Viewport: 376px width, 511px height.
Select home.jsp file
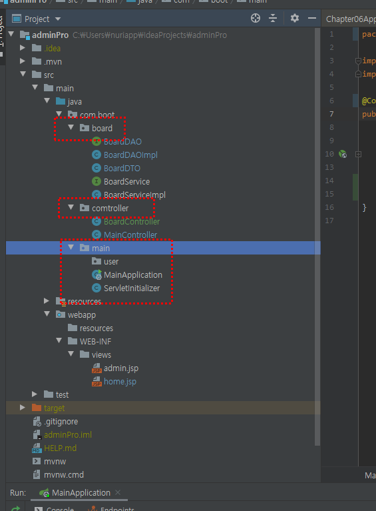pos(120,382)
